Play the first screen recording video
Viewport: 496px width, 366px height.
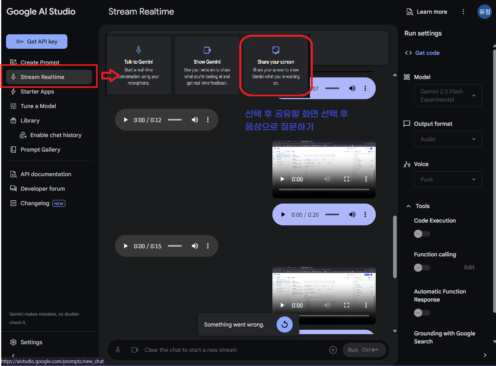pos(283,179)
